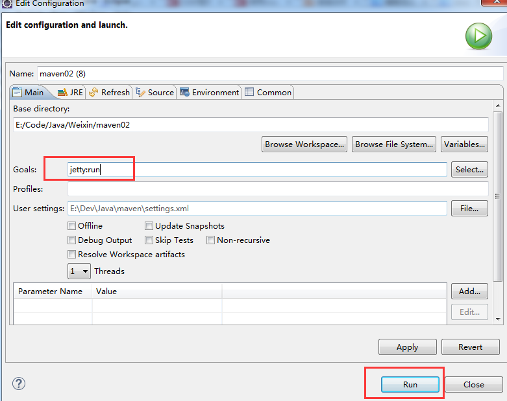507x401 pixels.
Task: Click the help question mark icon
Action: pos(19,384)
